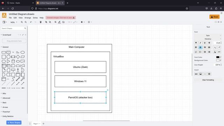Toggle Italic text formatting
Viewport: 224px width, 126px height.
click(201, 43)
